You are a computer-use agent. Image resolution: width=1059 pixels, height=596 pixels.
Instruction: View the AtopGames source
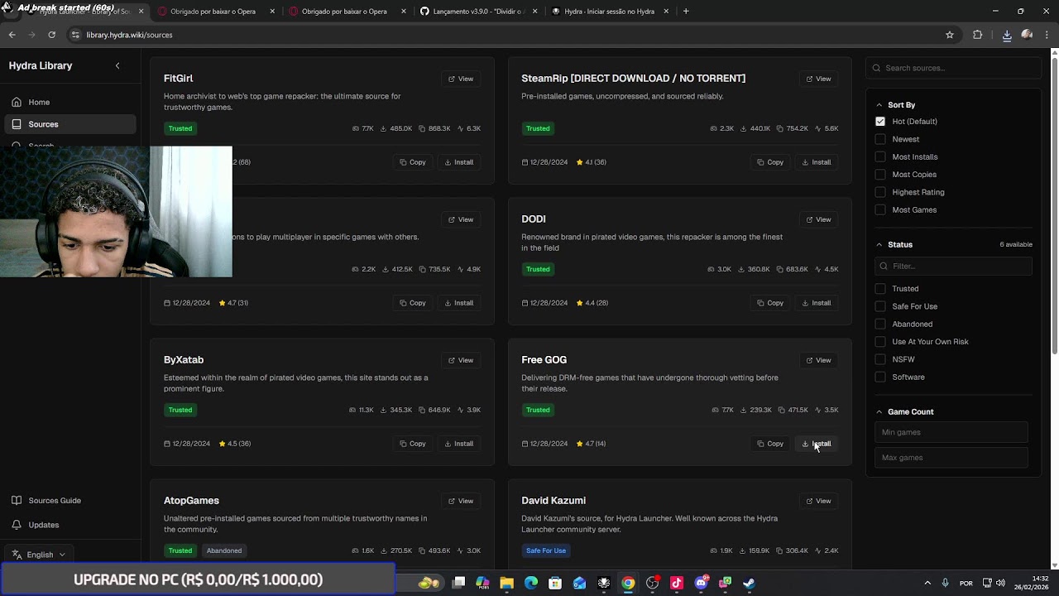461,501
